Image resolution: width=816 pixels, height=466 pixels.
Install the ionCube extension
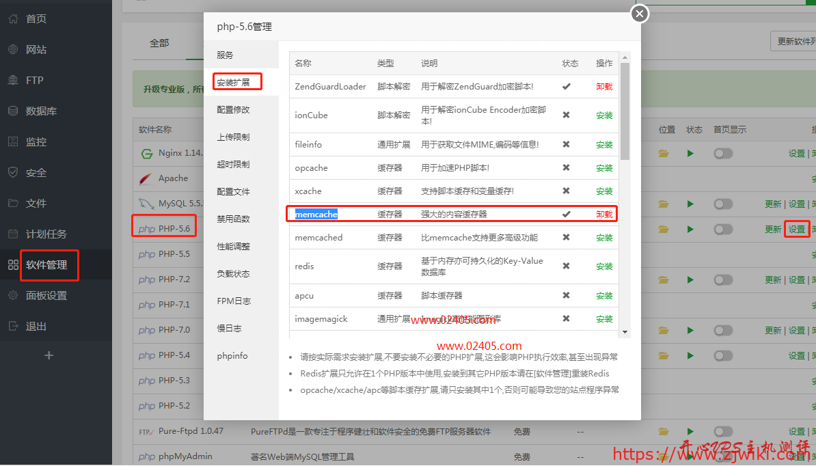point(604,115)
